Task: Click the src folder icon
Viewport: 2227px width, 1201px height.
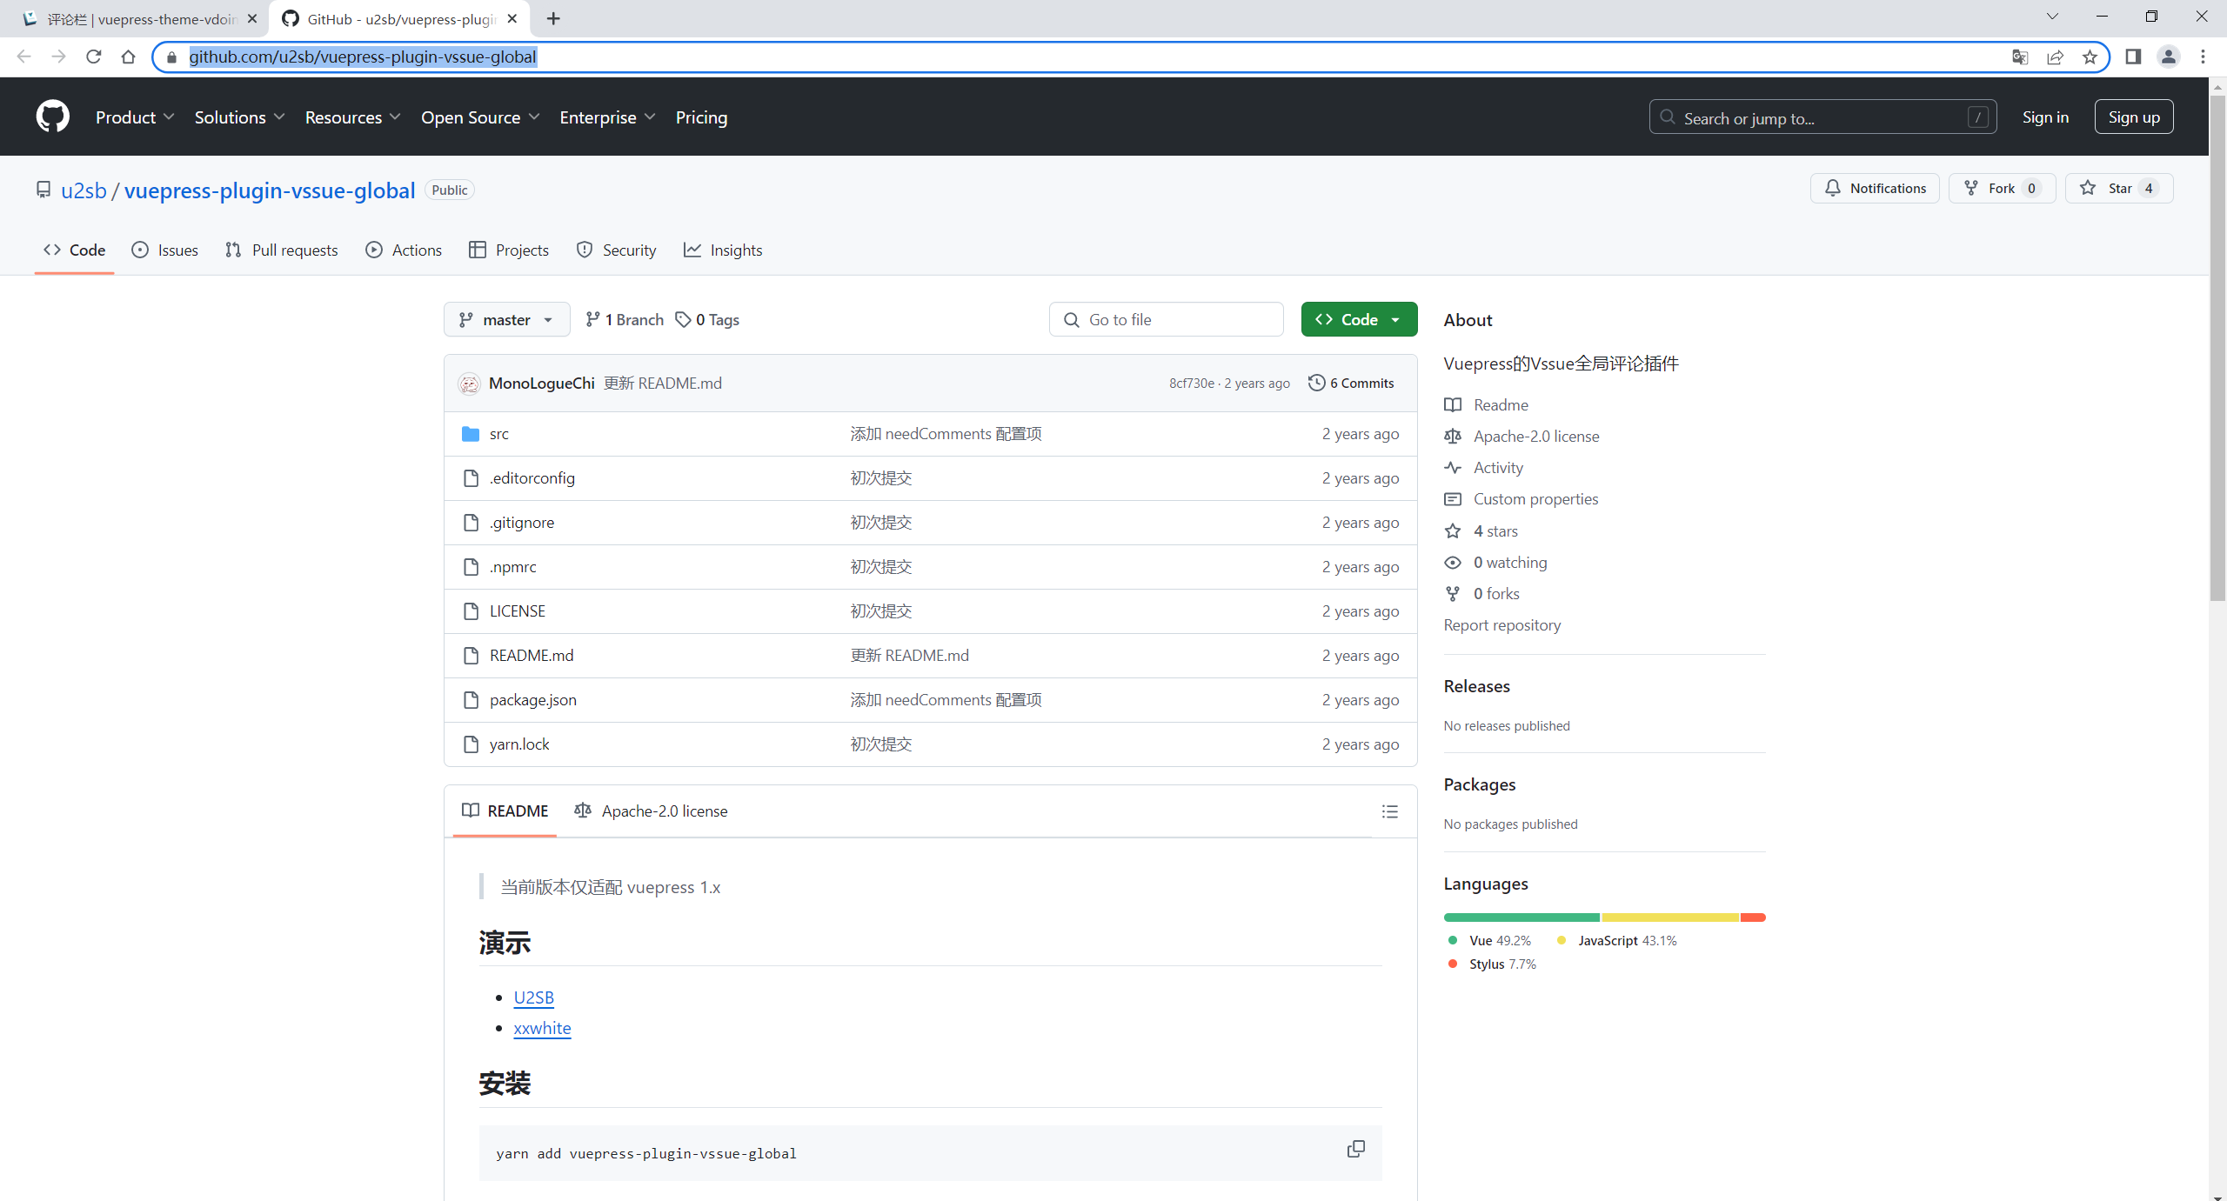Action: click(x=471, y=434)
